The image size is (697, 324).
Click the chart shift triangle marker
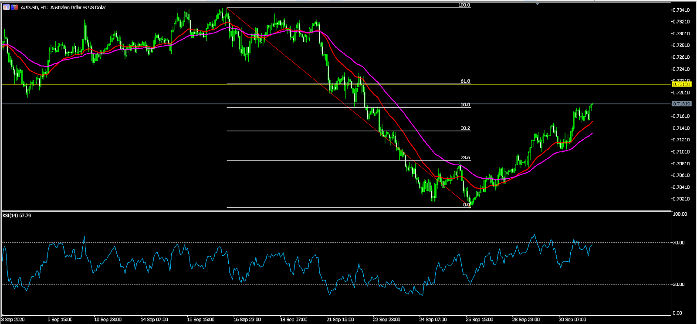click(x=538, y=3)
